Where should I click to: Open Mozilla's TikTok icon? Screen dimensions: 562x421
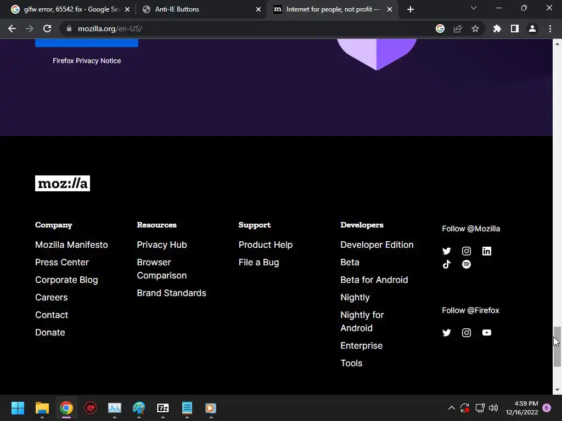(x=446, y=264)
